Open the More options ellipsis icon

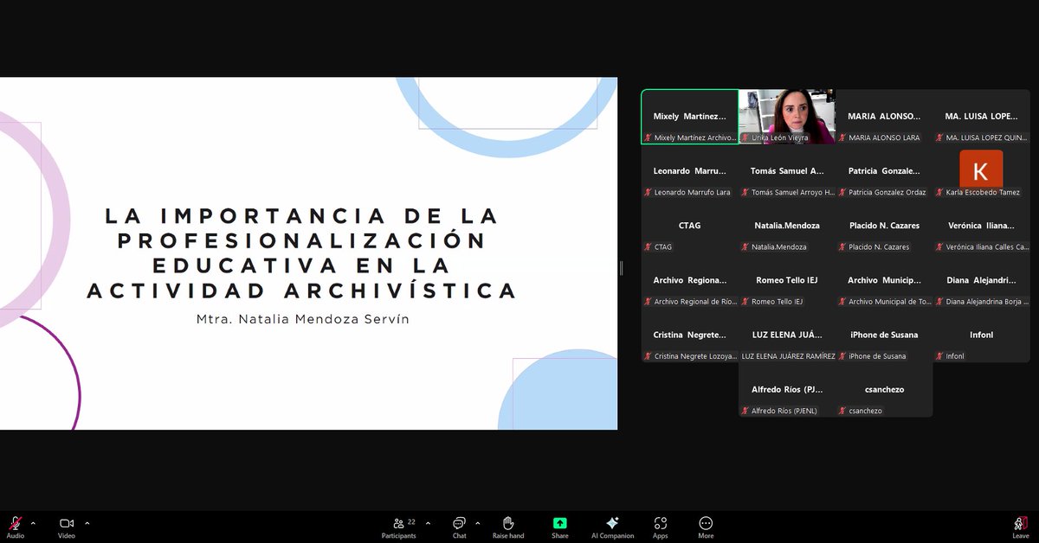pos(706,523)
